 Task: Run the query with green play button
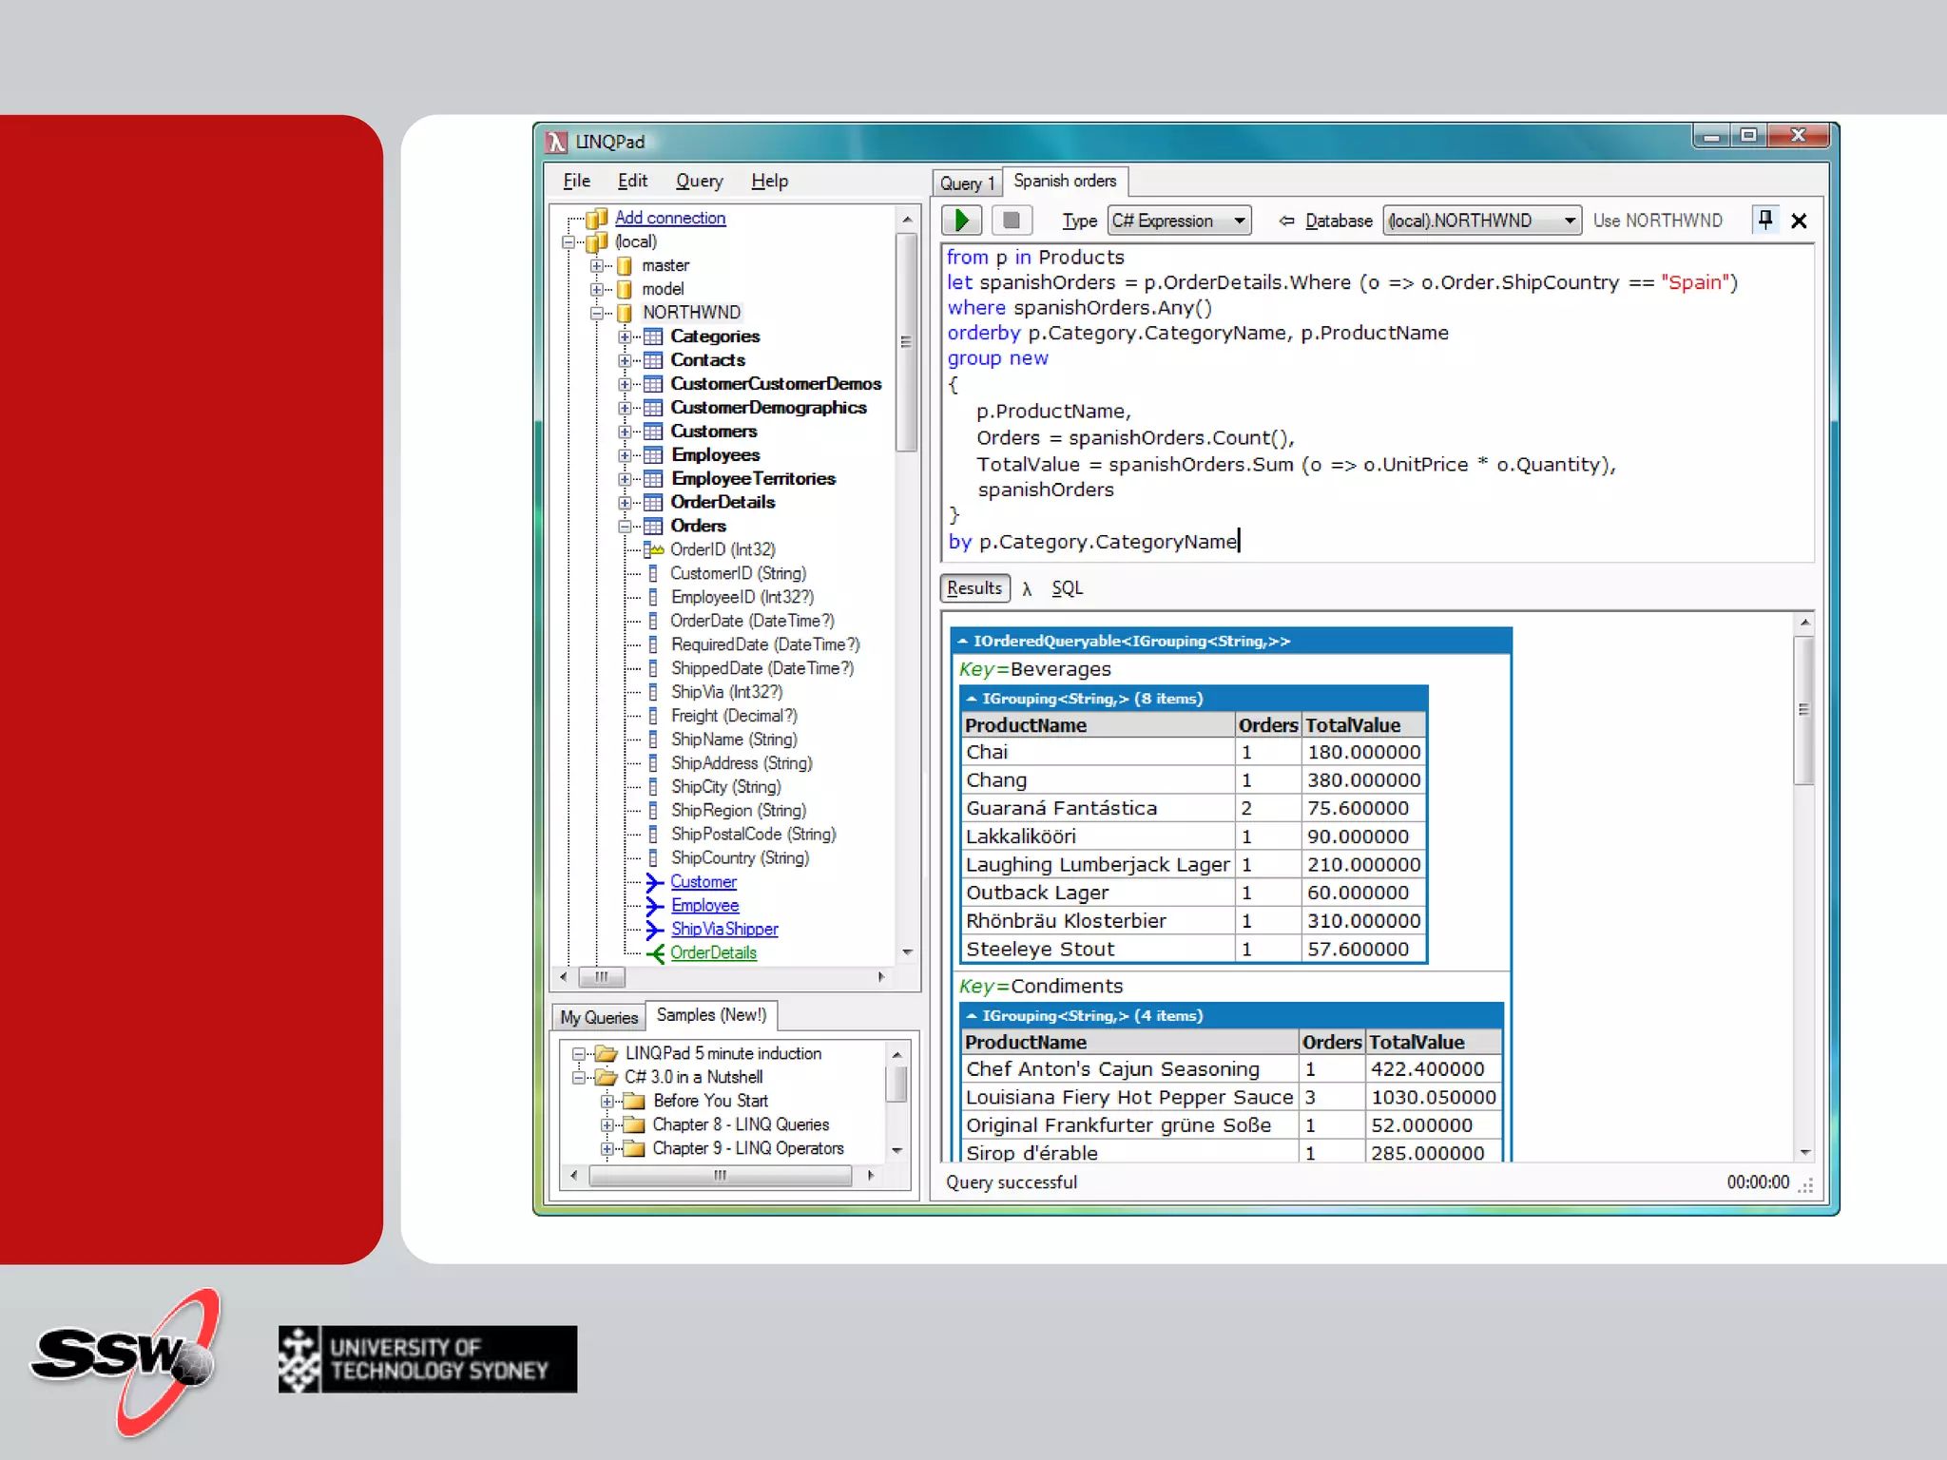[961, 221]
